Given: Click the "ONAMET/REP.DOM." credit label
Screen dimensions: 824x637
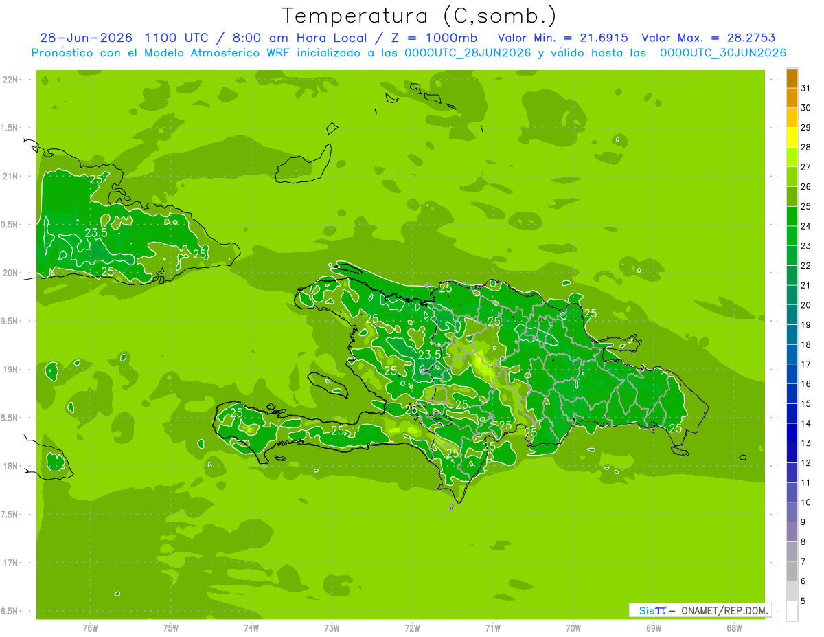Looking at the screenshot, I should pos(725,610).
